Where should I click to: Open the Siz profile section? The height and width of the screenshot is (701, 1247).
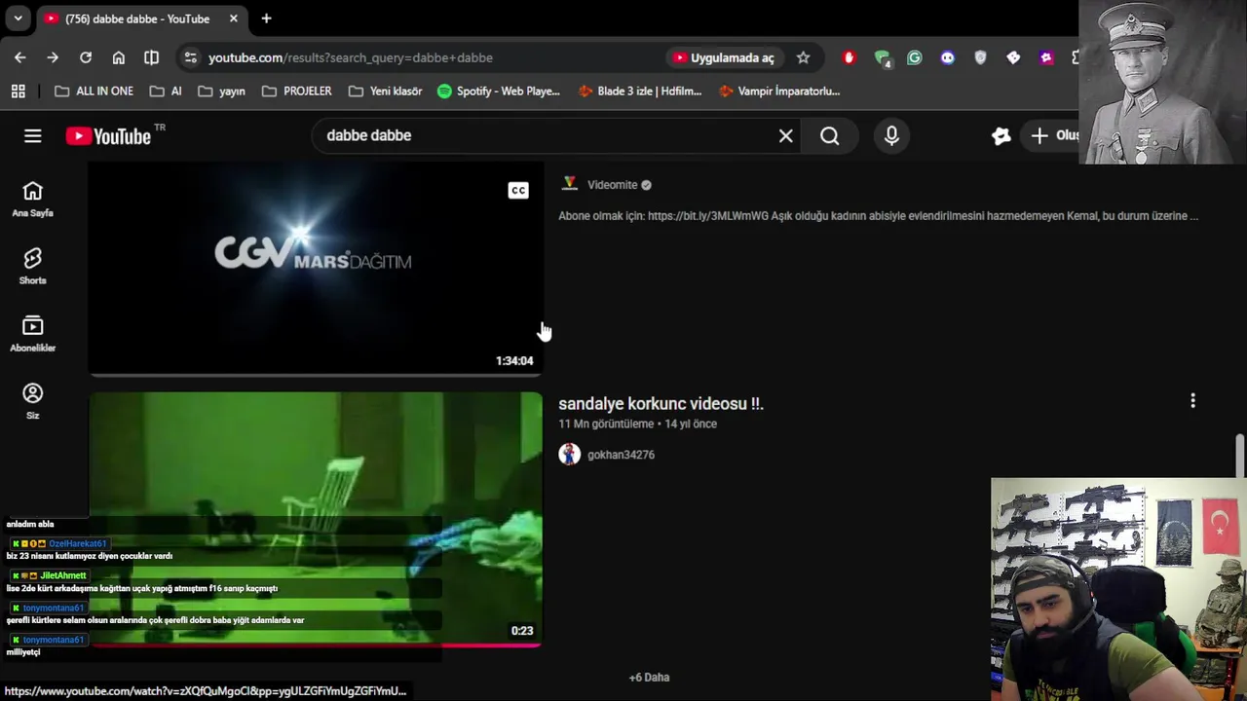(33, 401)
